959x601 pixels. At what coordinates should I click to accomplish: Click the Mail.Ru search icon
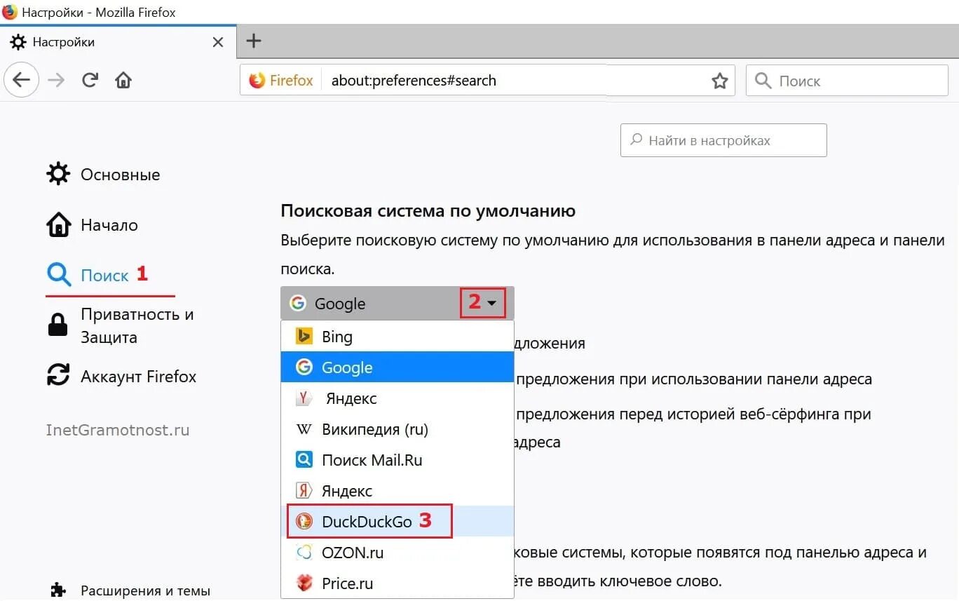coord(304,460)
